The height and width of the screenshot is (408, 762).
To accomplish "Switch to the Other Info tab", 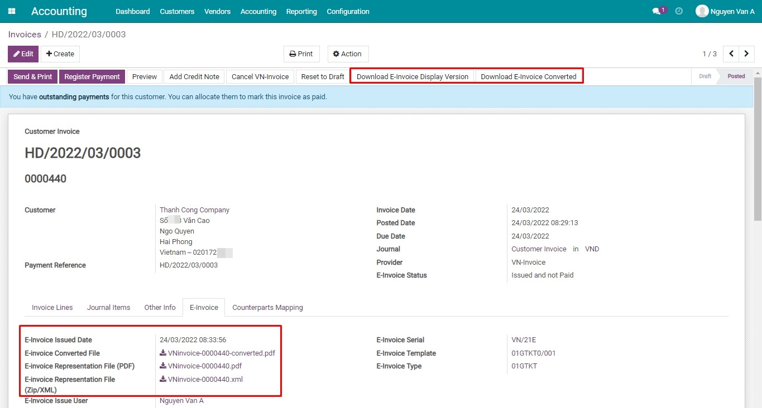I will (160, 307).
